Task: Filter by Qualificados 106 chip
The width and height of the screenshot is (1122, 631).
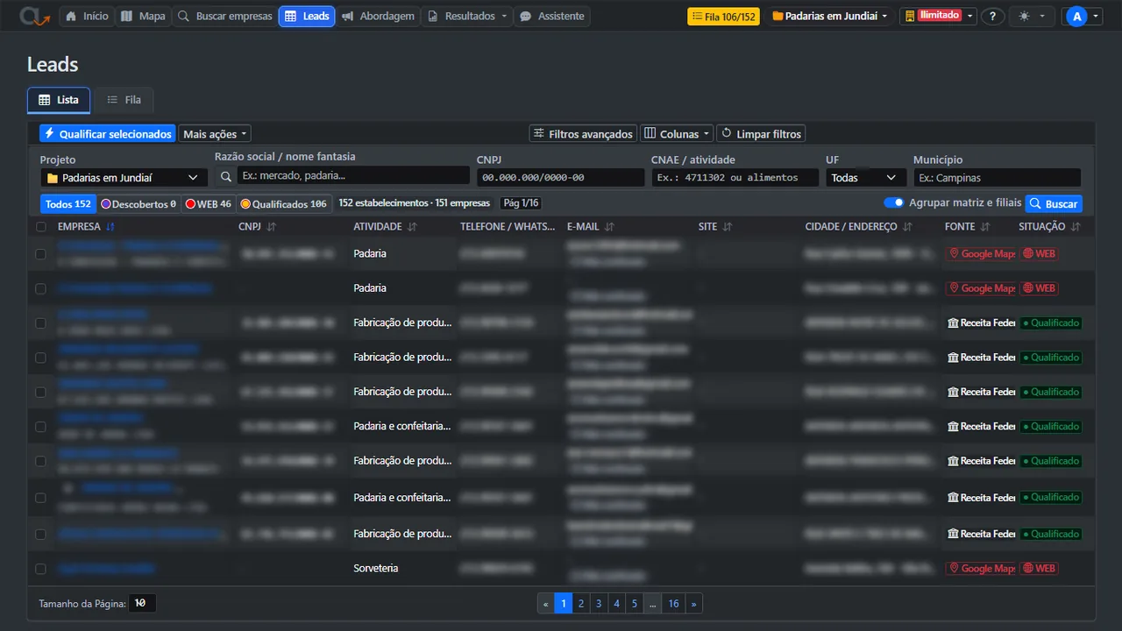Action: pyautogui.click(x=284, y=203)
